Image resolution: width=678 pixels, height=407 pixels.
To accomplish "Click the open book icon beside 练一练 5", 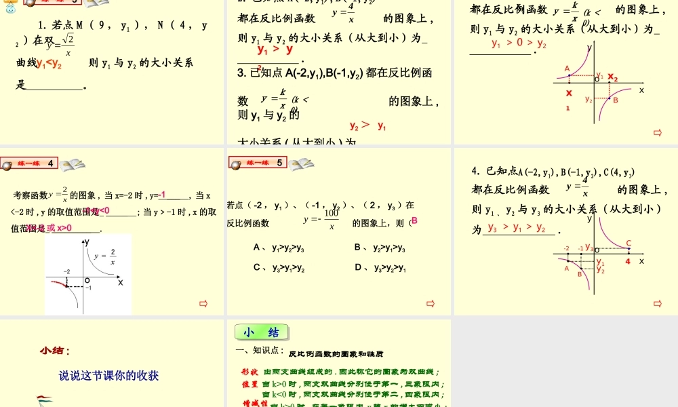I will (x=302, y=164).
